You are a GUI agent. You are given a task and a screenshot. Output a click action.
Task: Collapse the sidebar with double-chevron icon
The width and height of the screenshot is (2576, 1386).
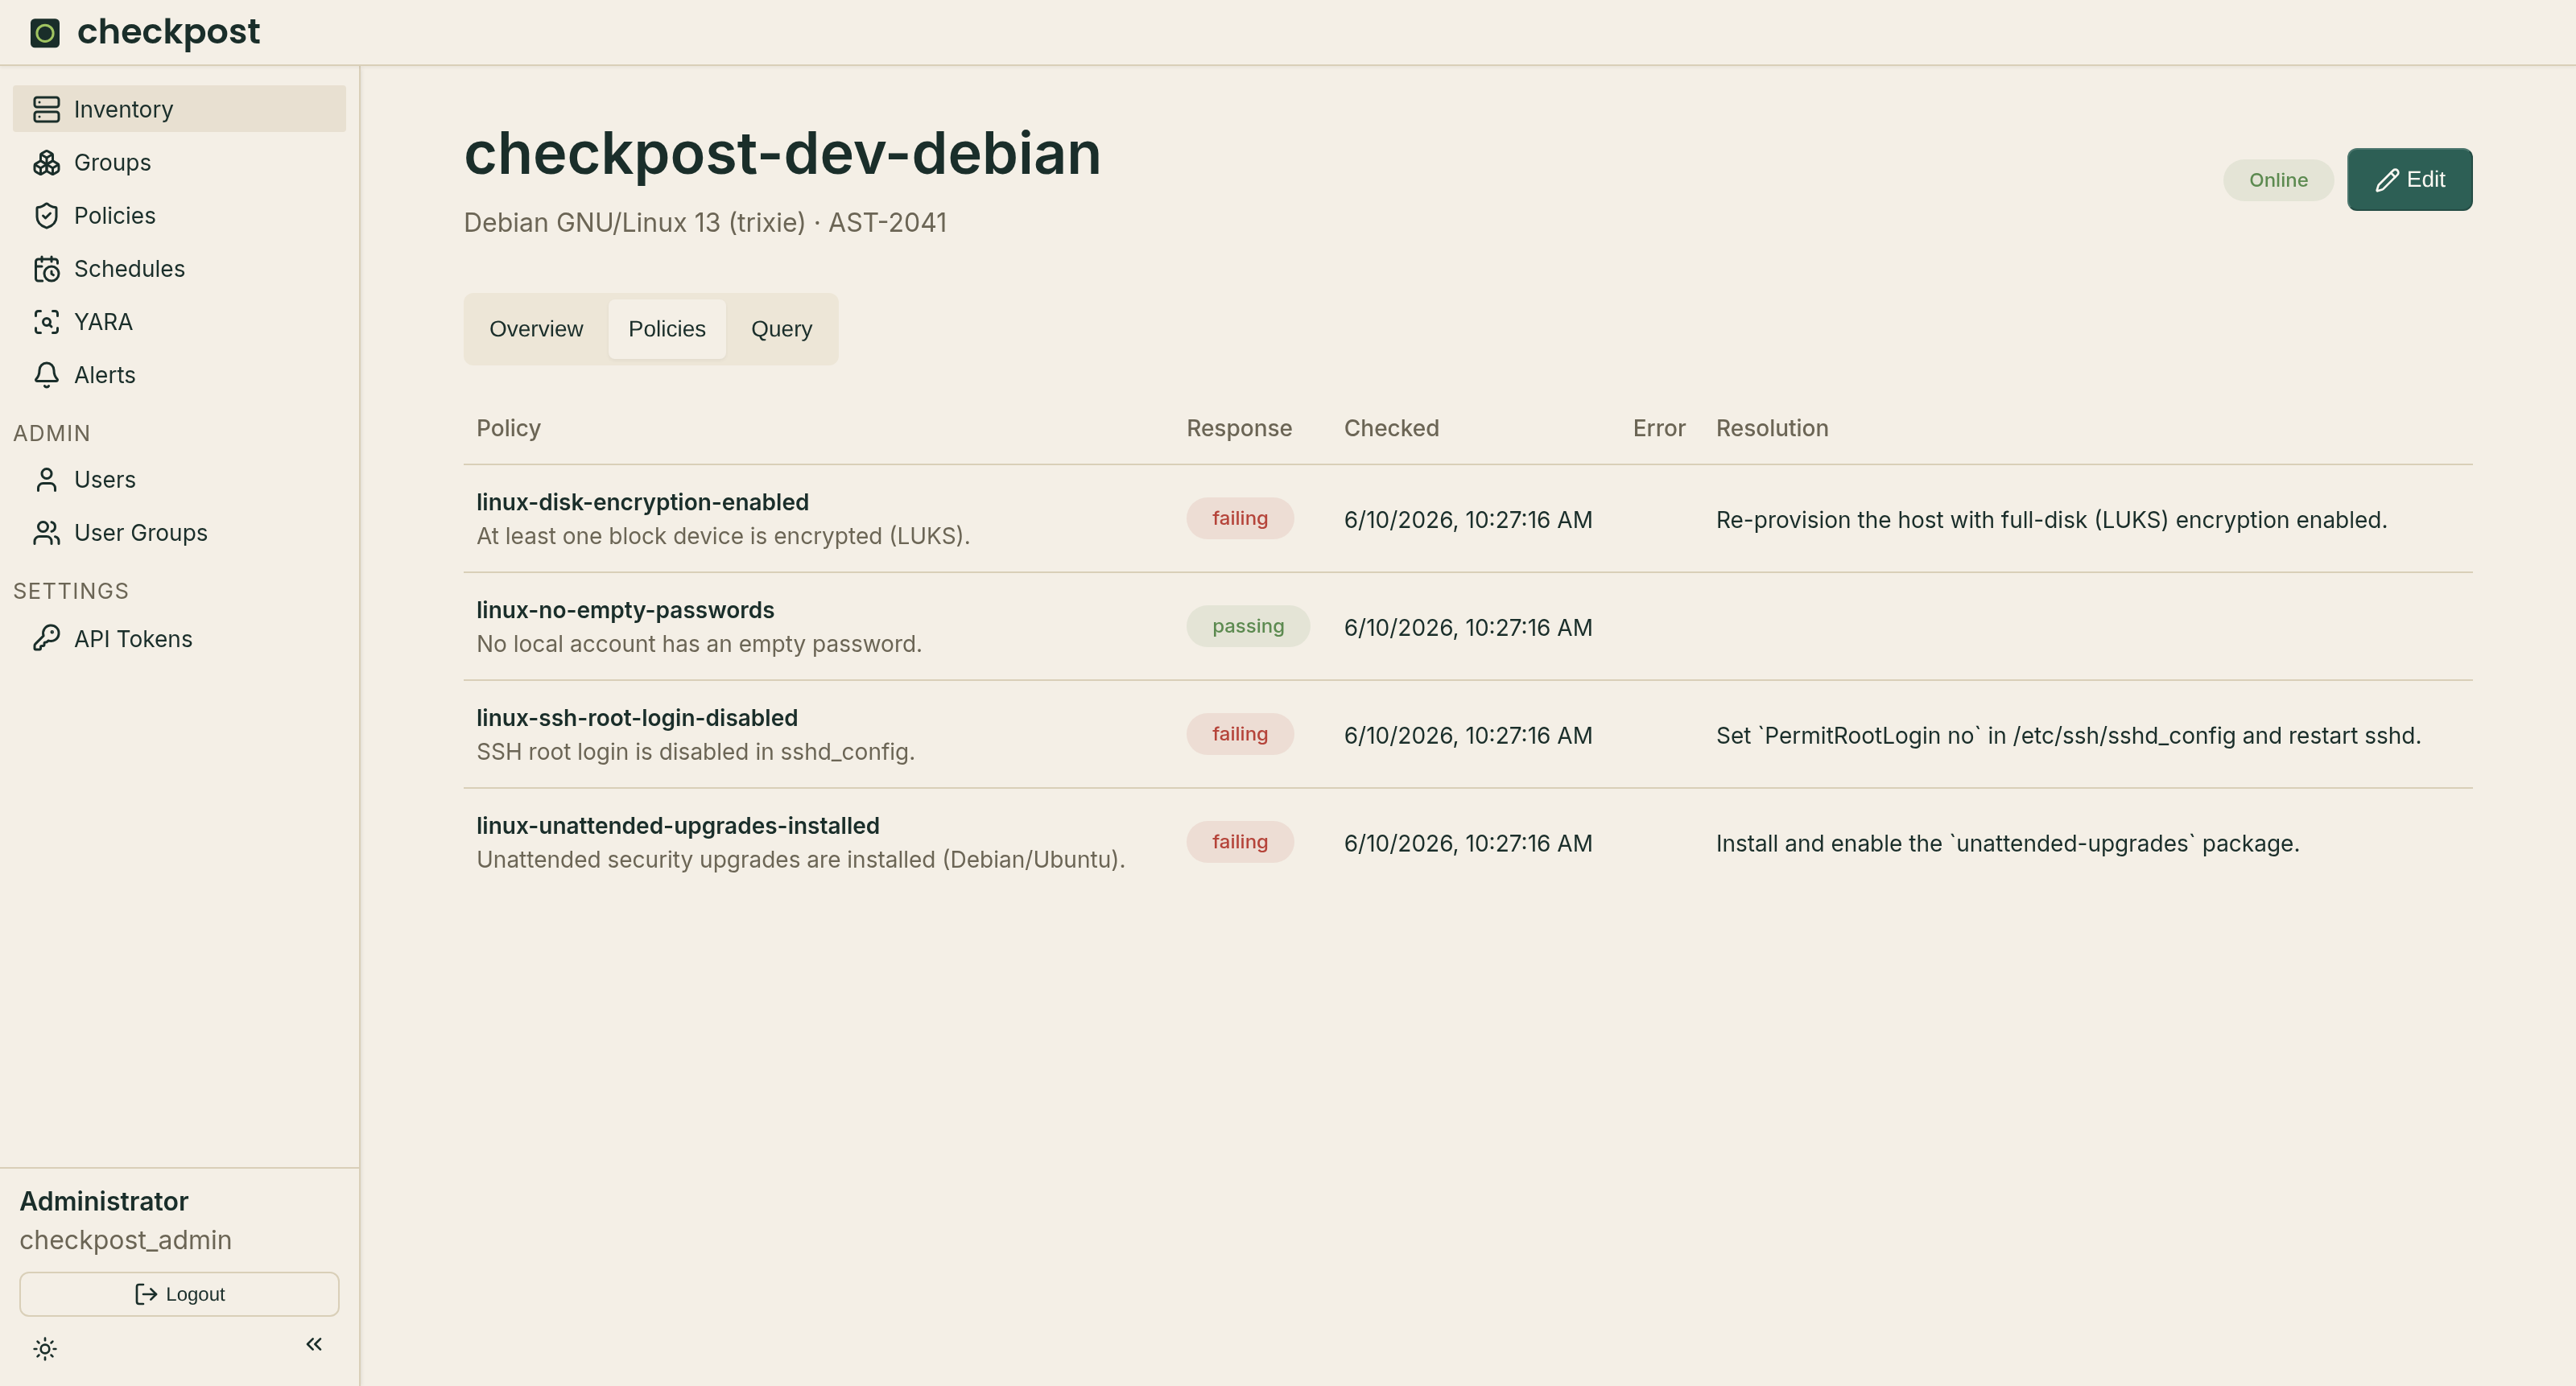tap(314, 1344)
